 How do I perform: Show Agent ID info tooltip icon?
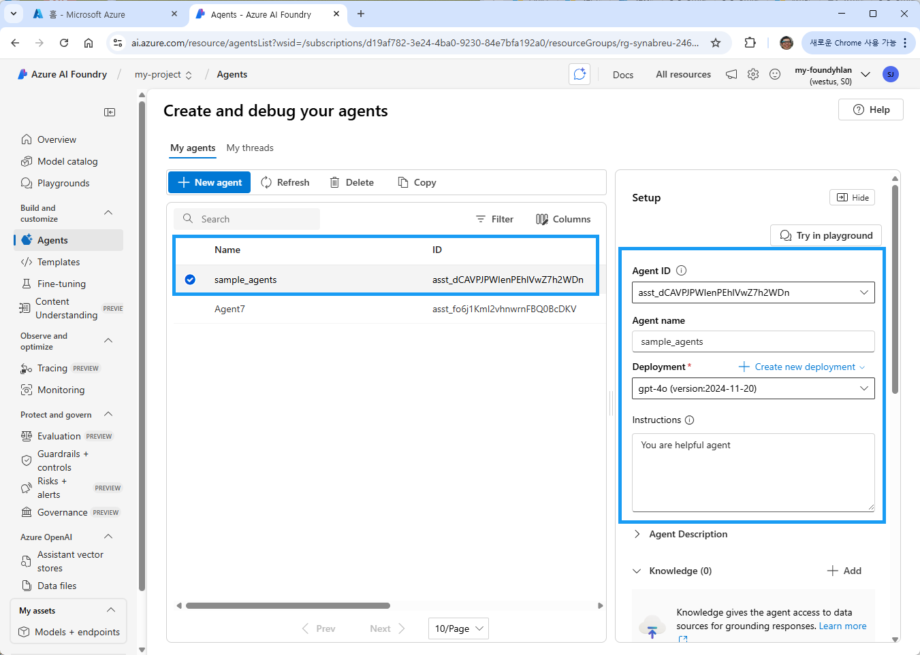pos(682,270)
